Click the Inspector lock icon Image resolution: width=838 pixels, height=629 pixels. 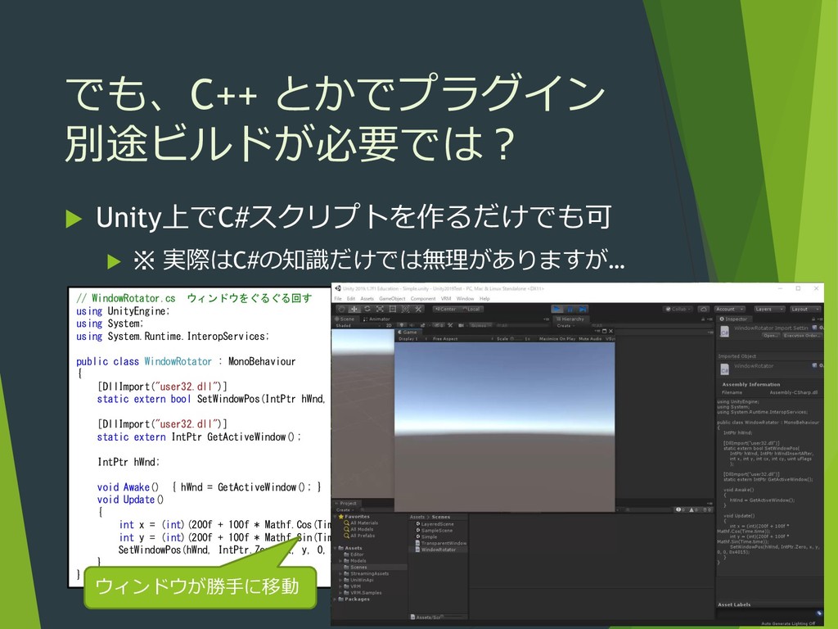tap(813, 319)
